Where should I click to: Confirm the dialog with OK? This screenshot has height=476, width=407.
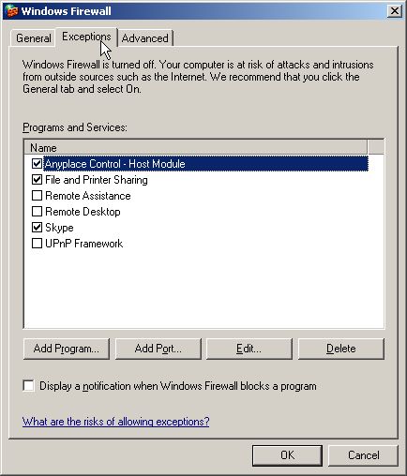click(x=287, y=455)
